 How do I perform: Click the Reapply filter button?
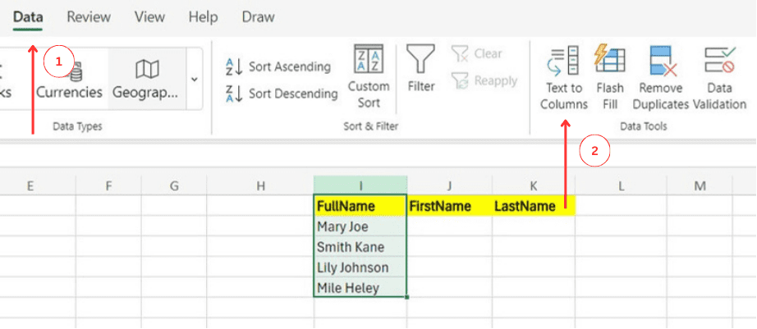coord(484,80)
